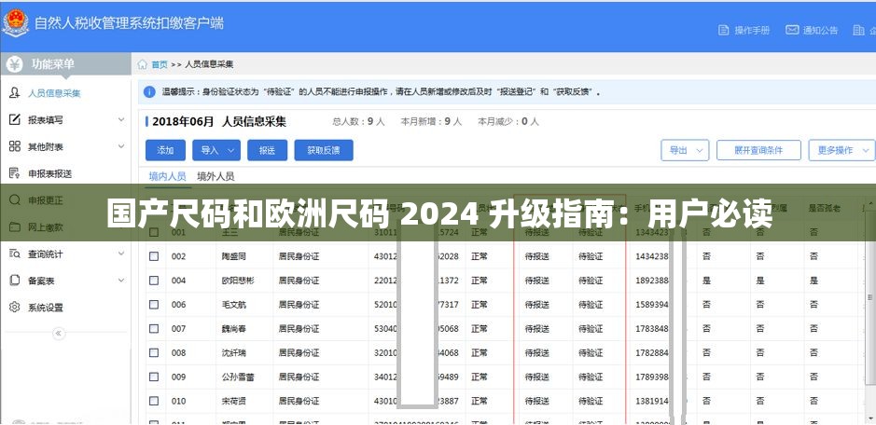
Task: Click the blue info icon in 温馨提示
Action: (149, 91)
